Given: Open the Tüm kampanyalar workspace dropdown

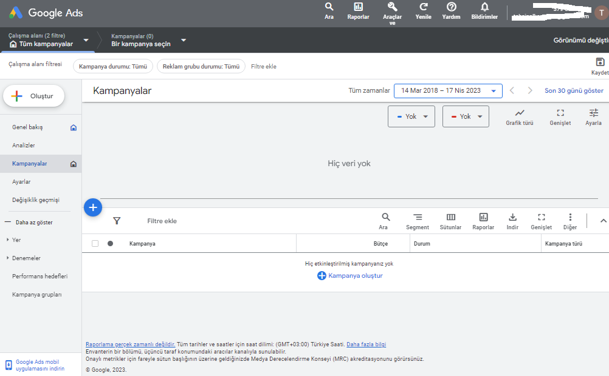Looking at the screenshot, I should coord(48,40).
